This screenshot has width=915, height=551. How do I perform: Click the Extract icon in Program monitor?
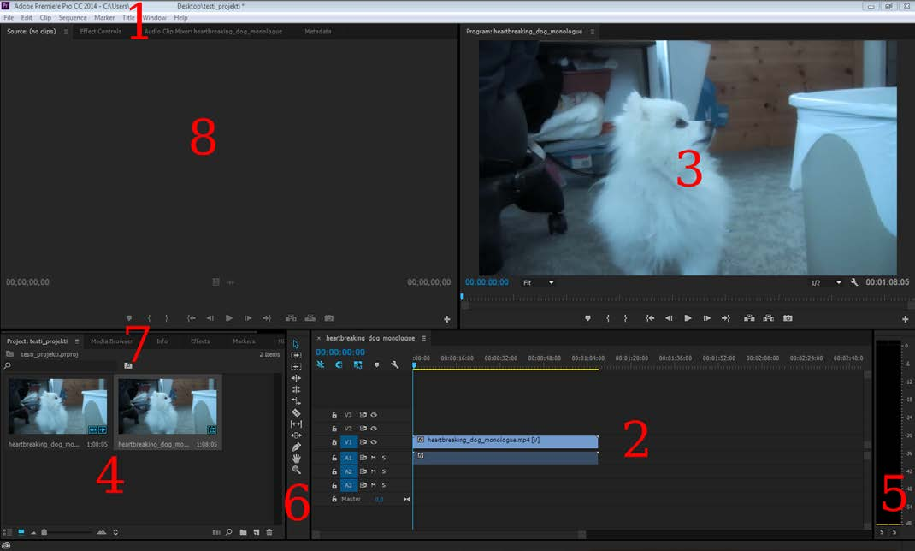click(x=769, y=318)
